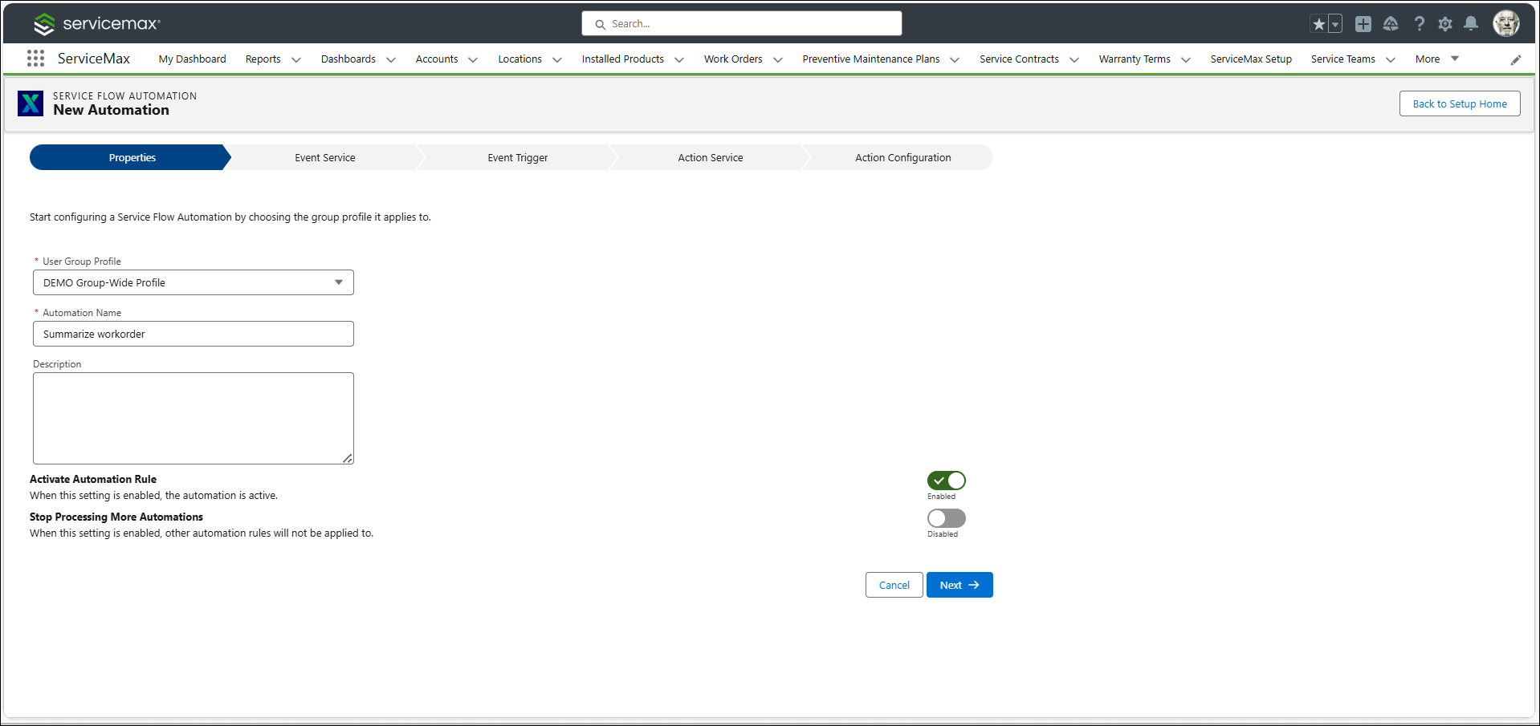Expand the Reports tab chevron
Image resolution: width=1540 pixels, height=726 pixels.
pyautogui.click(x=296, y=59)
